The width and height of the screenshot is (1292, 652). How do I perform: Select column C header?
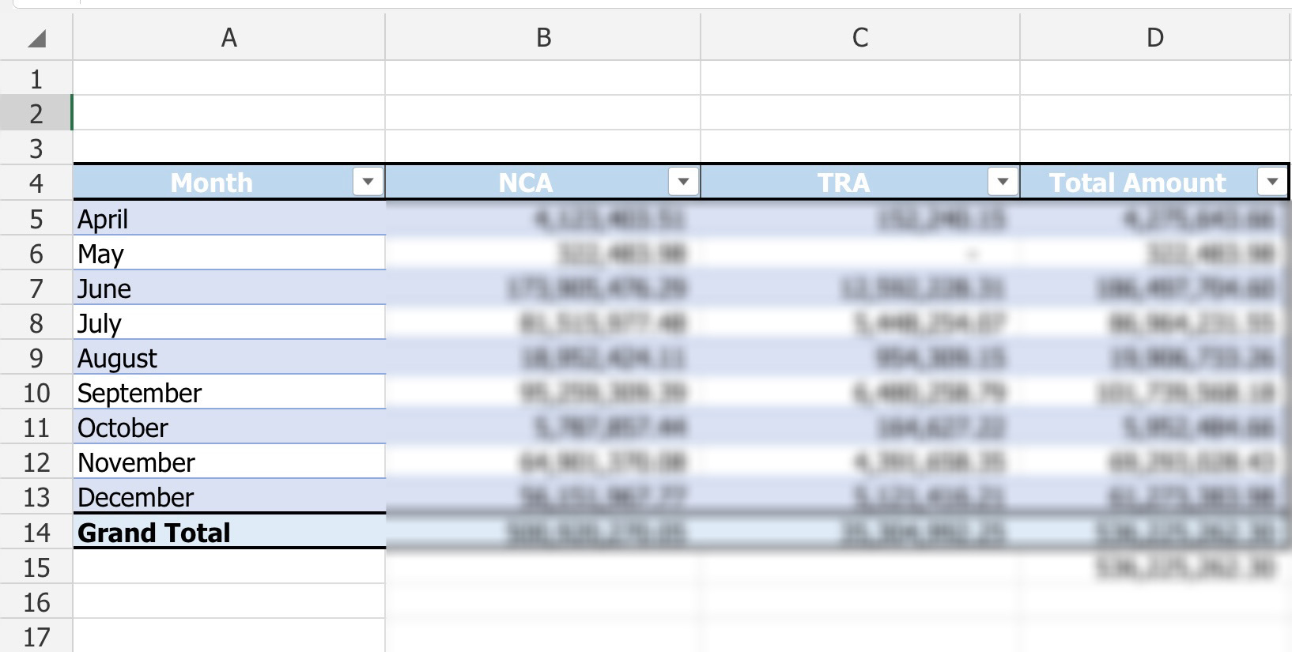[860, 37]
